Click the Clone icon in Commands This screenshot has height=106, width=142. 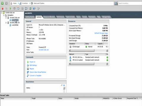tap(28, 72)
